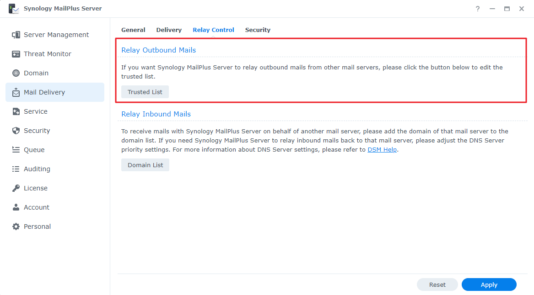This screenshot has width=534, height=295.
Task: Click the Threat Monitor sidebar icon
Action: pyautogui.click(x=16, y=54)
